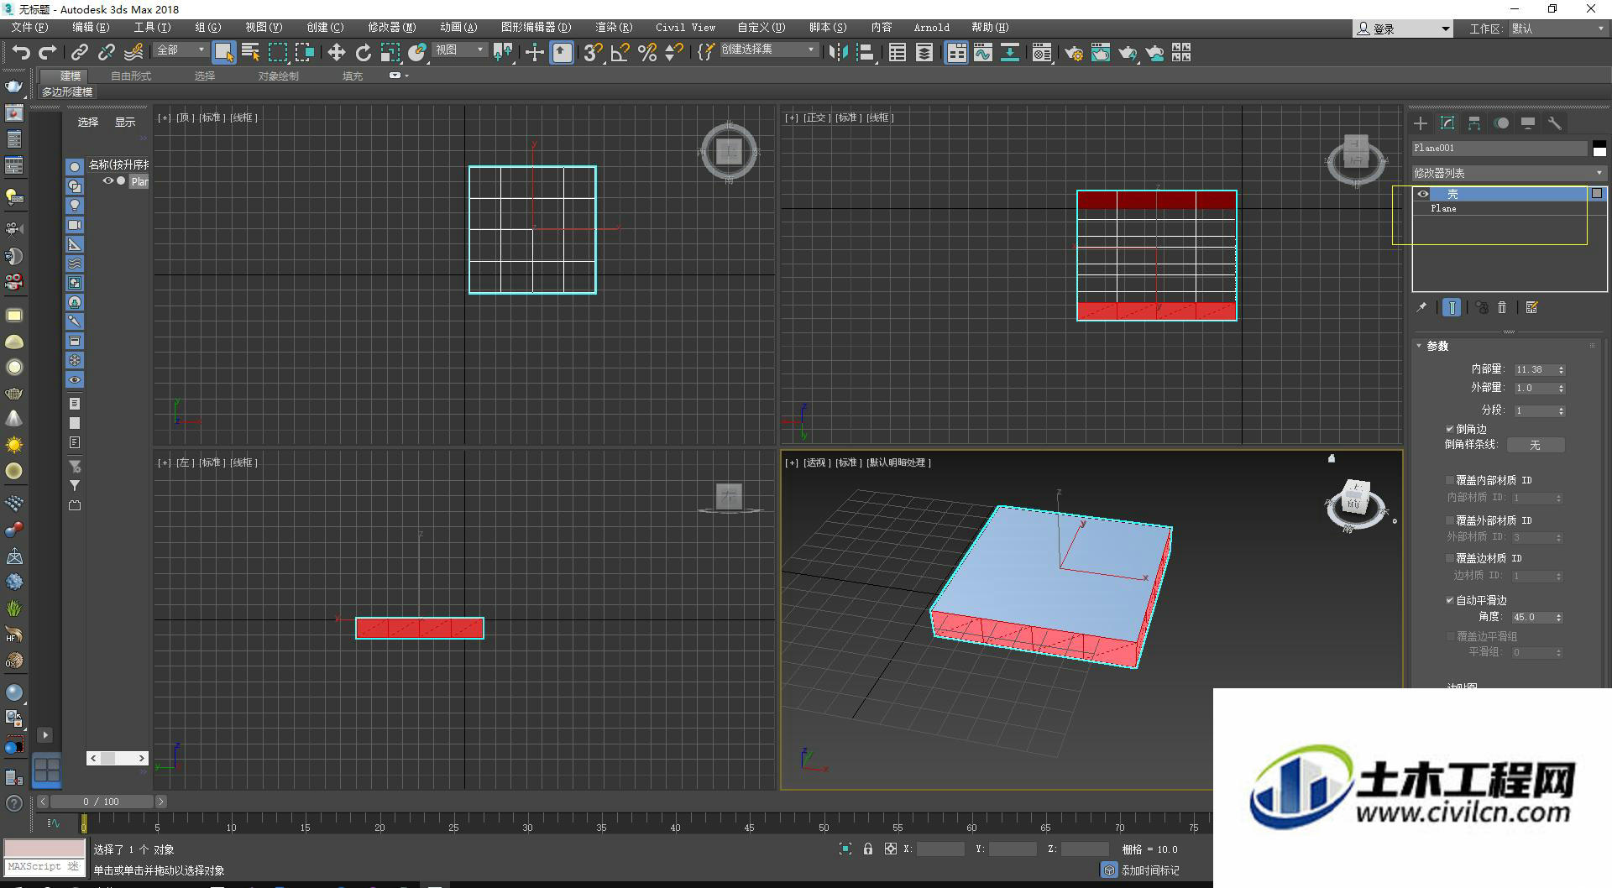This screenshot has width=1612, height=888.
Task: Switch to the 对象绘制 ribbon tab
Action: (x=279, y=76)
